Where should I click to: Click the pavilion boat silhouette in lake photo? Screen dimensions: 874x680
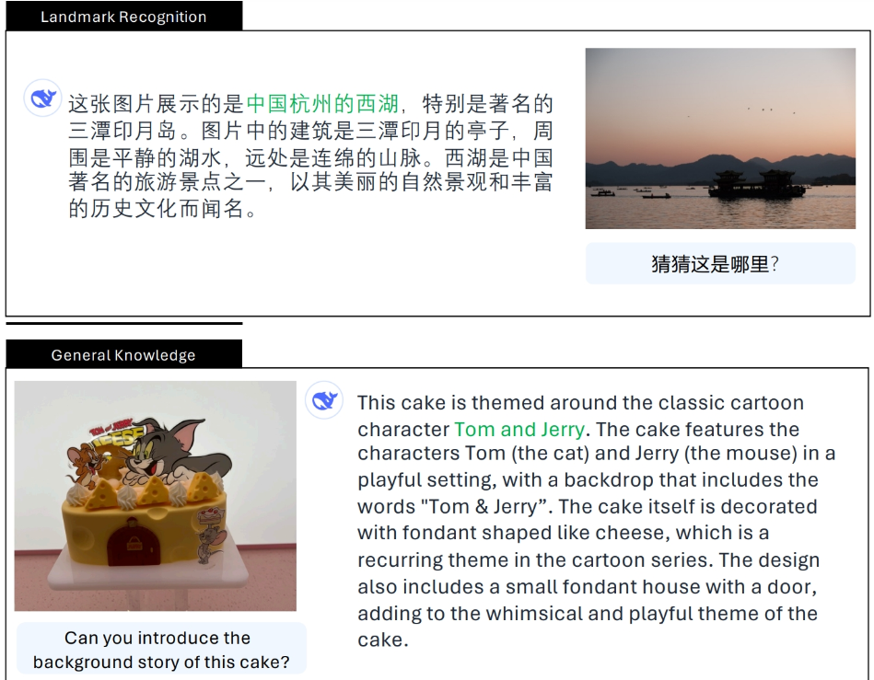pyautogui.click(x=755, y=185)
